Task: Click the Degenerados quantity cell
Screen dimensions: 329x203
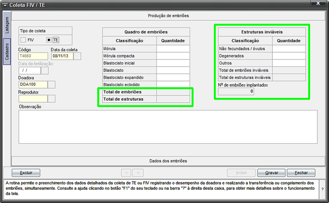Action: click(289, 56)
